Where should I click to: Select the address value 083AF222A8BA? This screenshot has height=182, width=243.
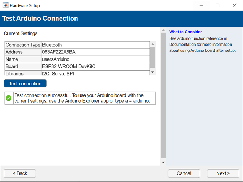coord(95,52)
